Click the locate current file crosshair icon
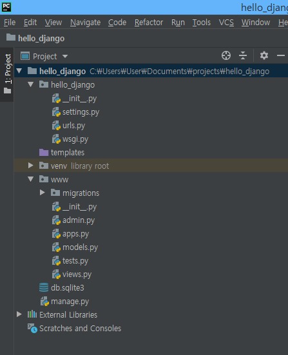Image resolution: width=288 pixels, height=355 pixels. (226, 55)
